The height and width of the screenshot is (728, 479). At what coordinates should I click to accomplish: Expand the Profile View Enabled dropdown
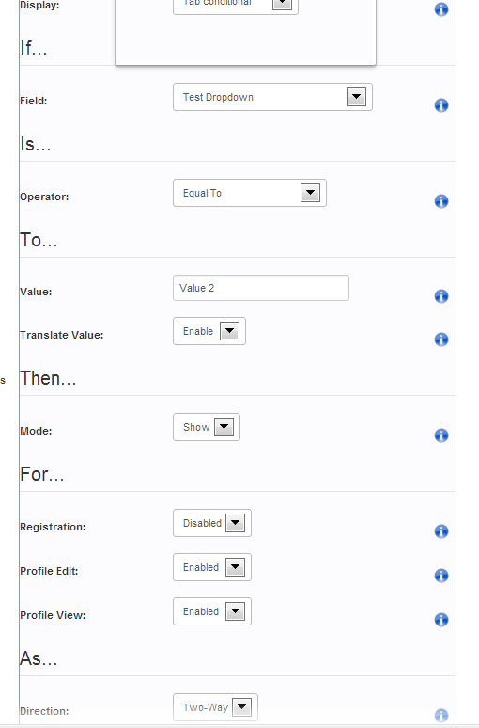pyautogui.click(x=212, y=611)
